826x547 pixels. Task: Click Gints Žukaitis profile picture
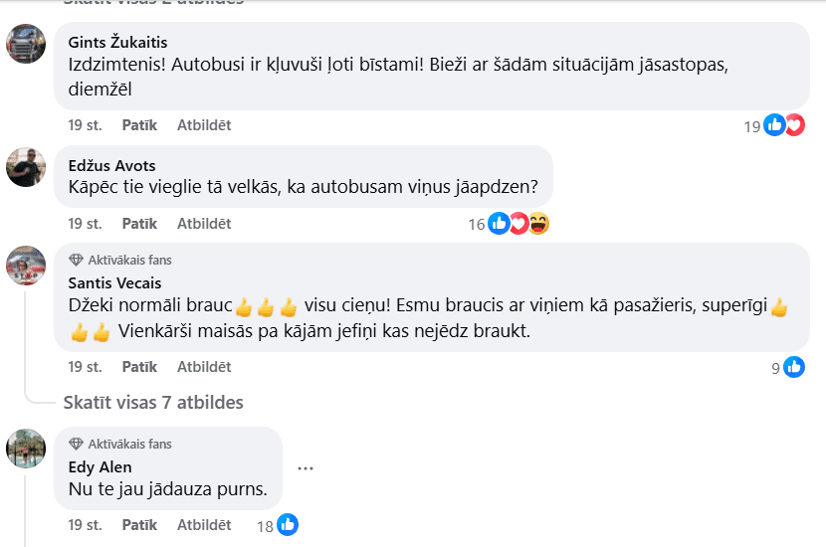26,44
